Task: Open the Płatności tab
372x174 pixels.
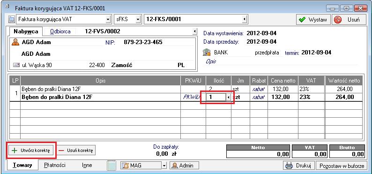Action: [55, 165]
